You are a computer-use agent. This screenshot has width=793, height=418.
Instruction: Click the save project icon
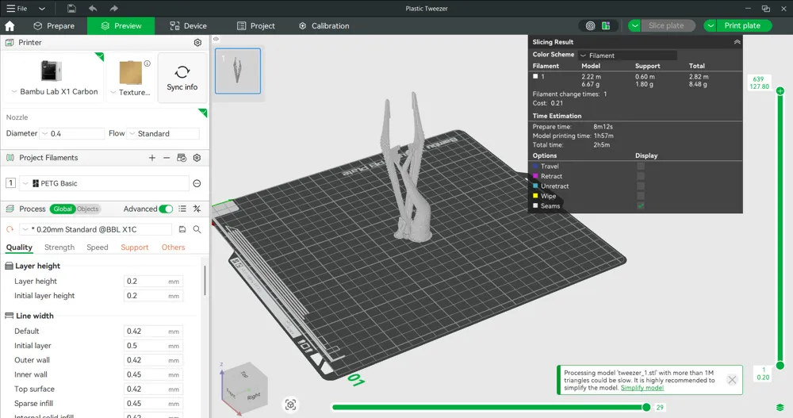(72, 8)
